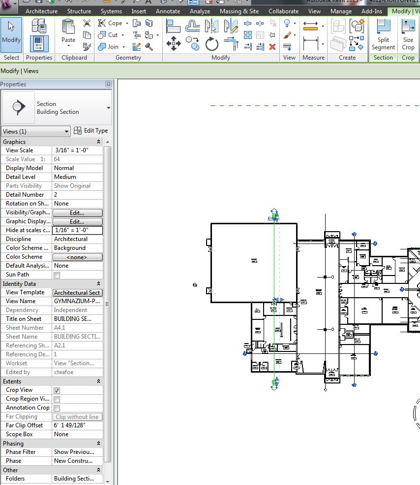
Task: Click Edit button for Visibility/Graphics
Action: click(77, 213)
